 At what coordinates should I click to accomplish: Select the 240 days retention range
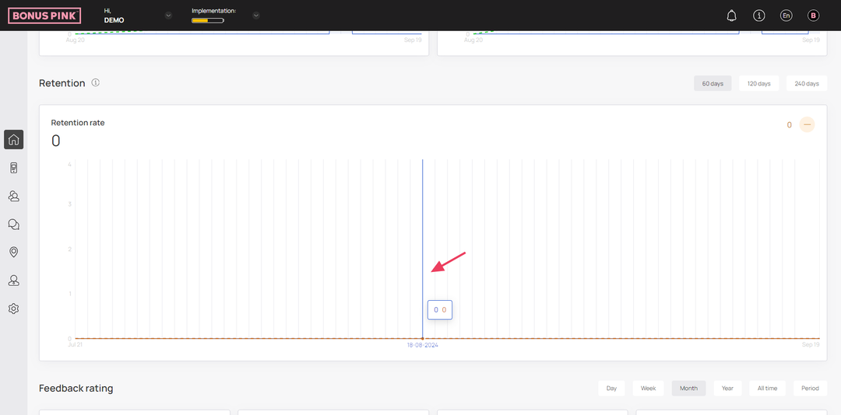[807, 83]
